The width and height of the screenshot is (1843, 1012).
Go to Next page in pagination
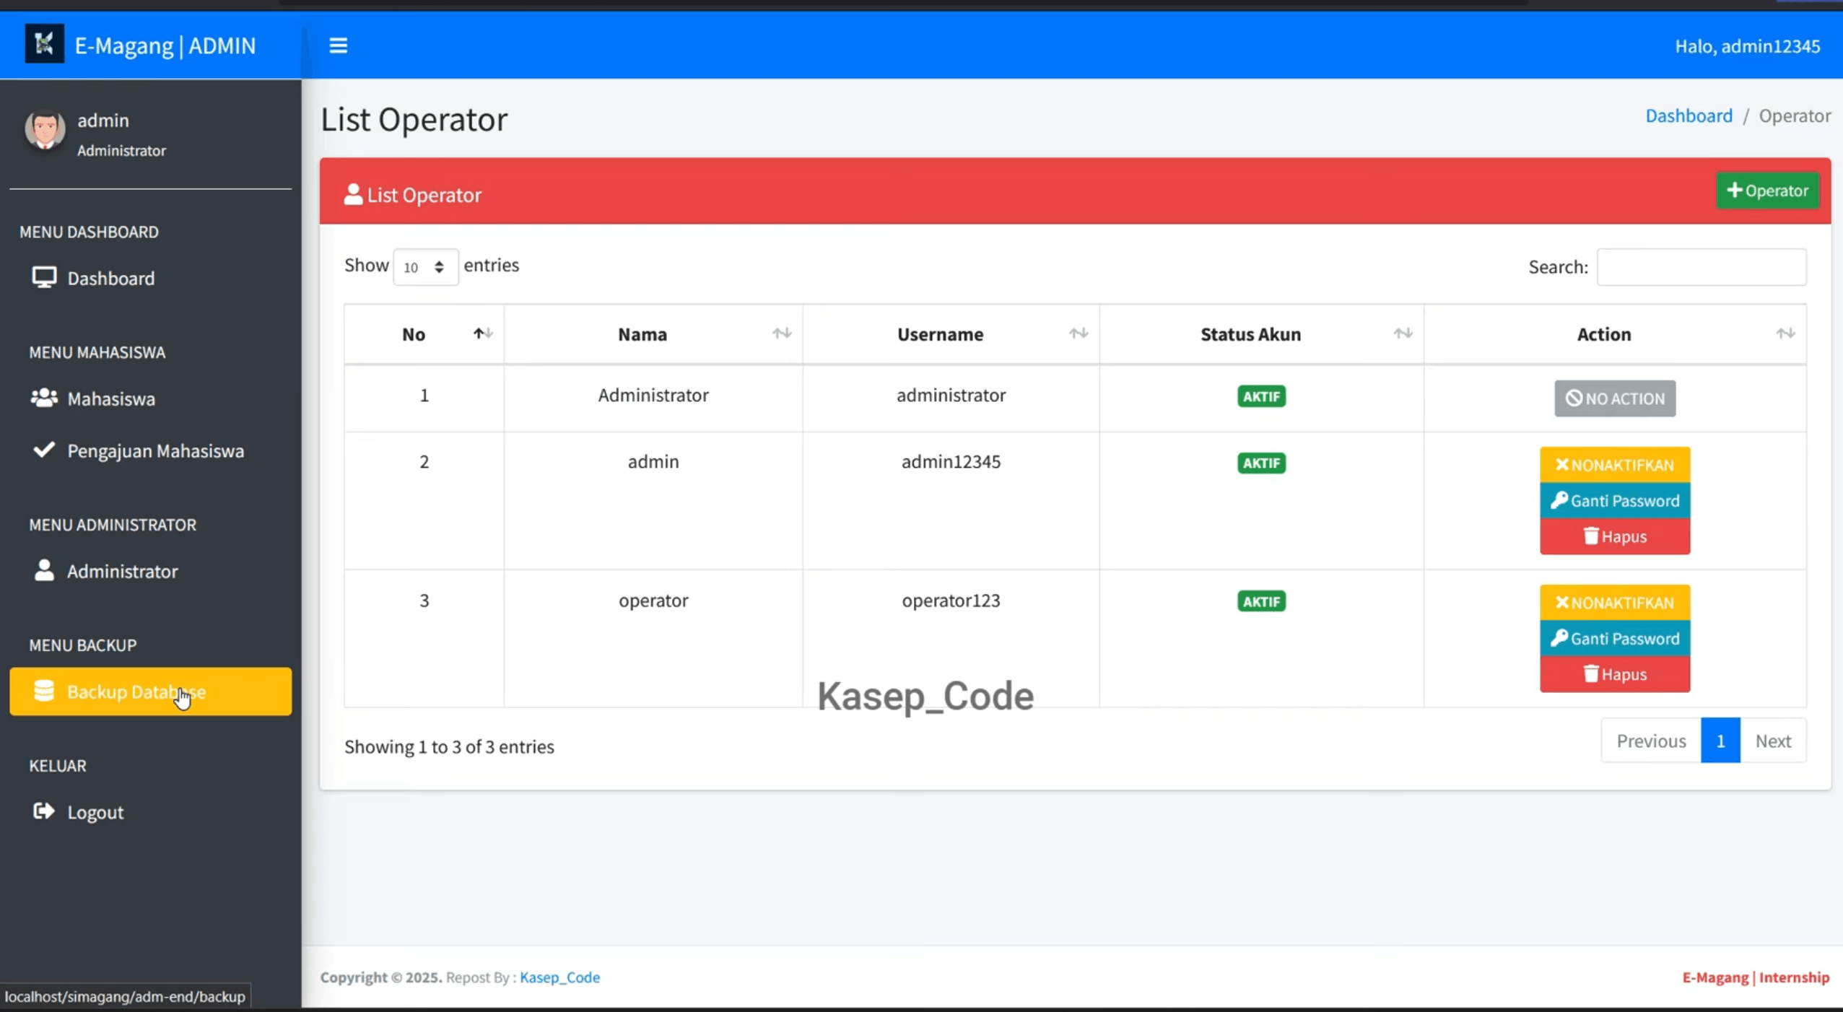1773,741
